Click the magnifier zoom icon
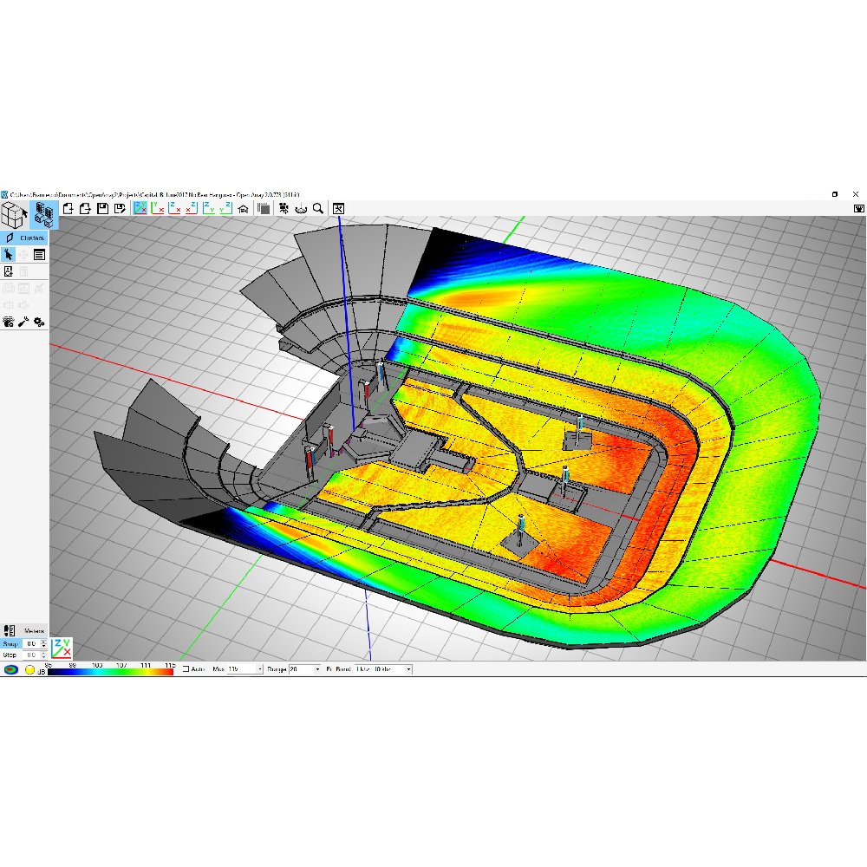Viewport: 867px width, 867px height. [318, 208]
